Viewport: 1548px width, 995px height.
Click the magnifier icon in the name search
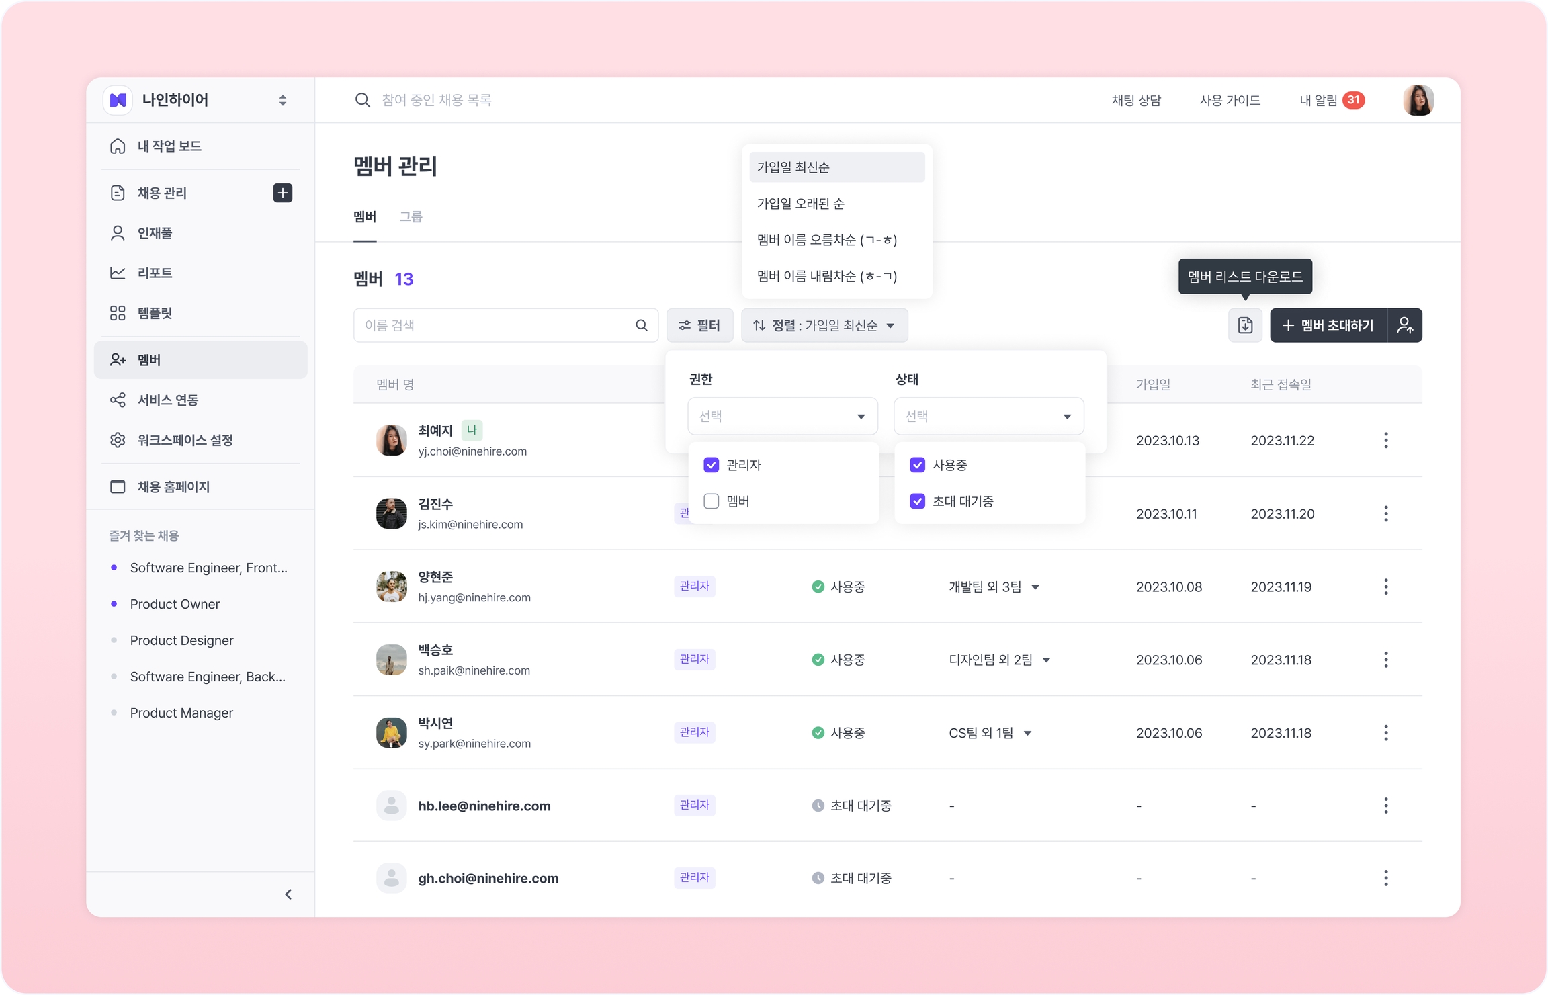click(642, 325)
